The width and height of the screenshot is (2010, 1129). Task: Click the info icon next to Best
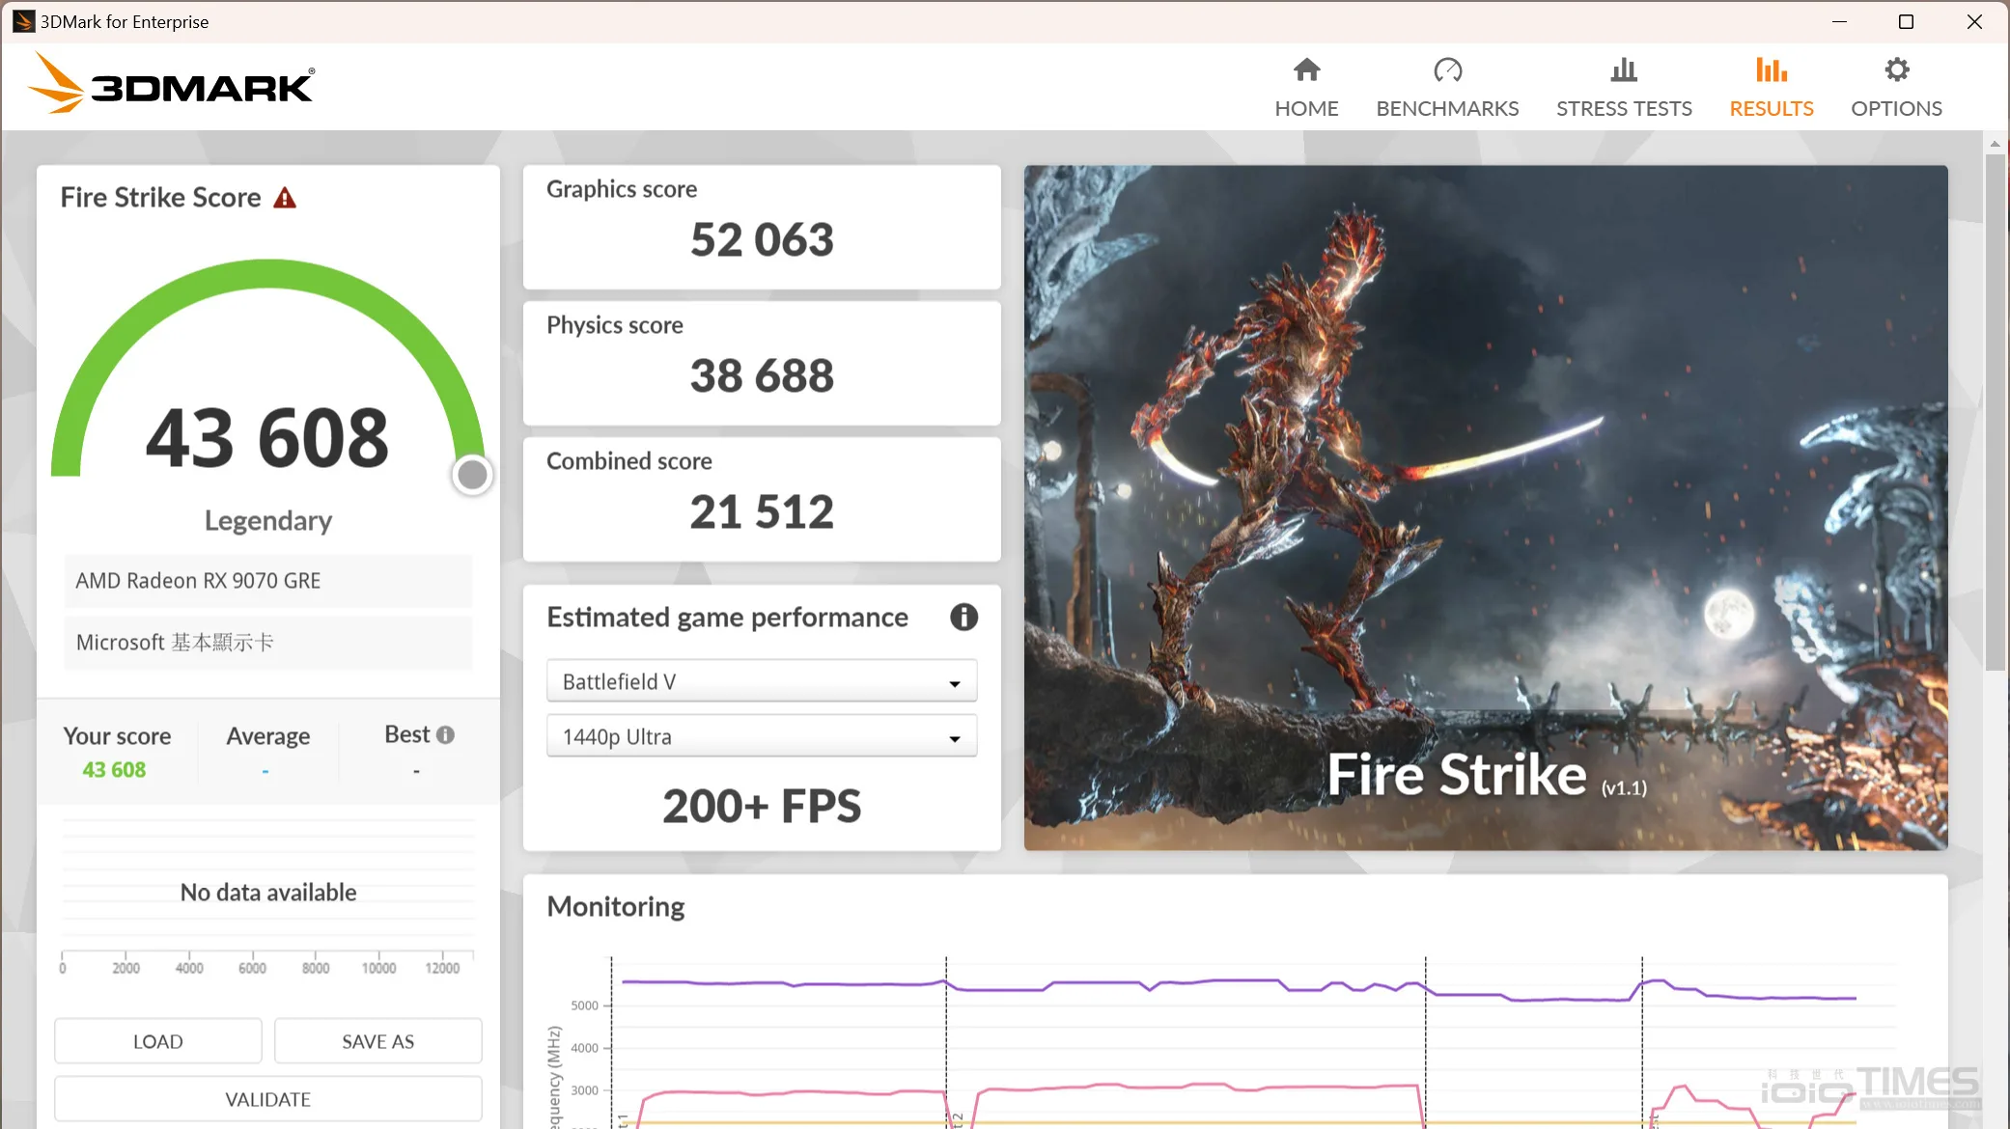pos(445,734)
